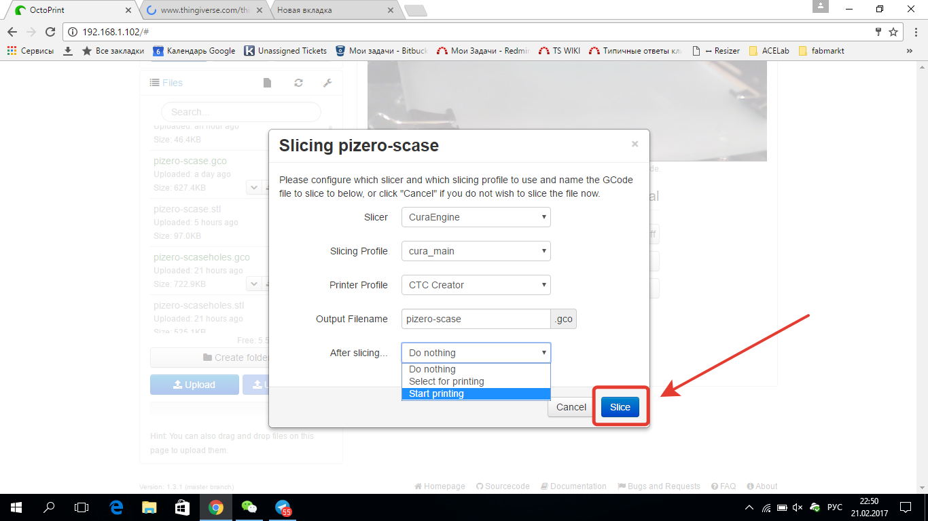Click the new file icon in Files panel
The width and height of the screenshot is (928, 521).
267,83
